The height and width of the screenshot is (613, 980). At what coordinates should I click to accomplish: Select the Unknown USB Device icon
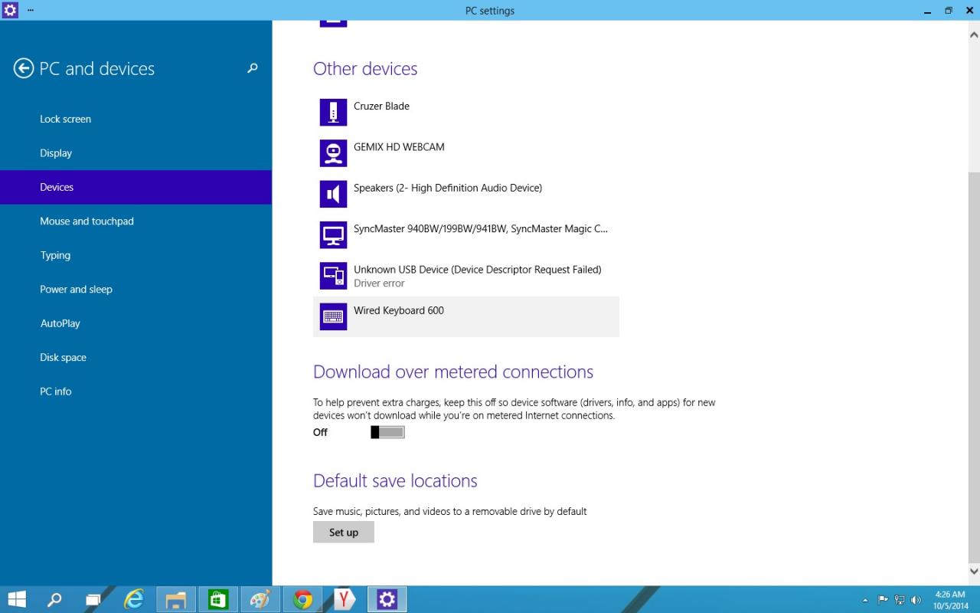tap(333, 276)
